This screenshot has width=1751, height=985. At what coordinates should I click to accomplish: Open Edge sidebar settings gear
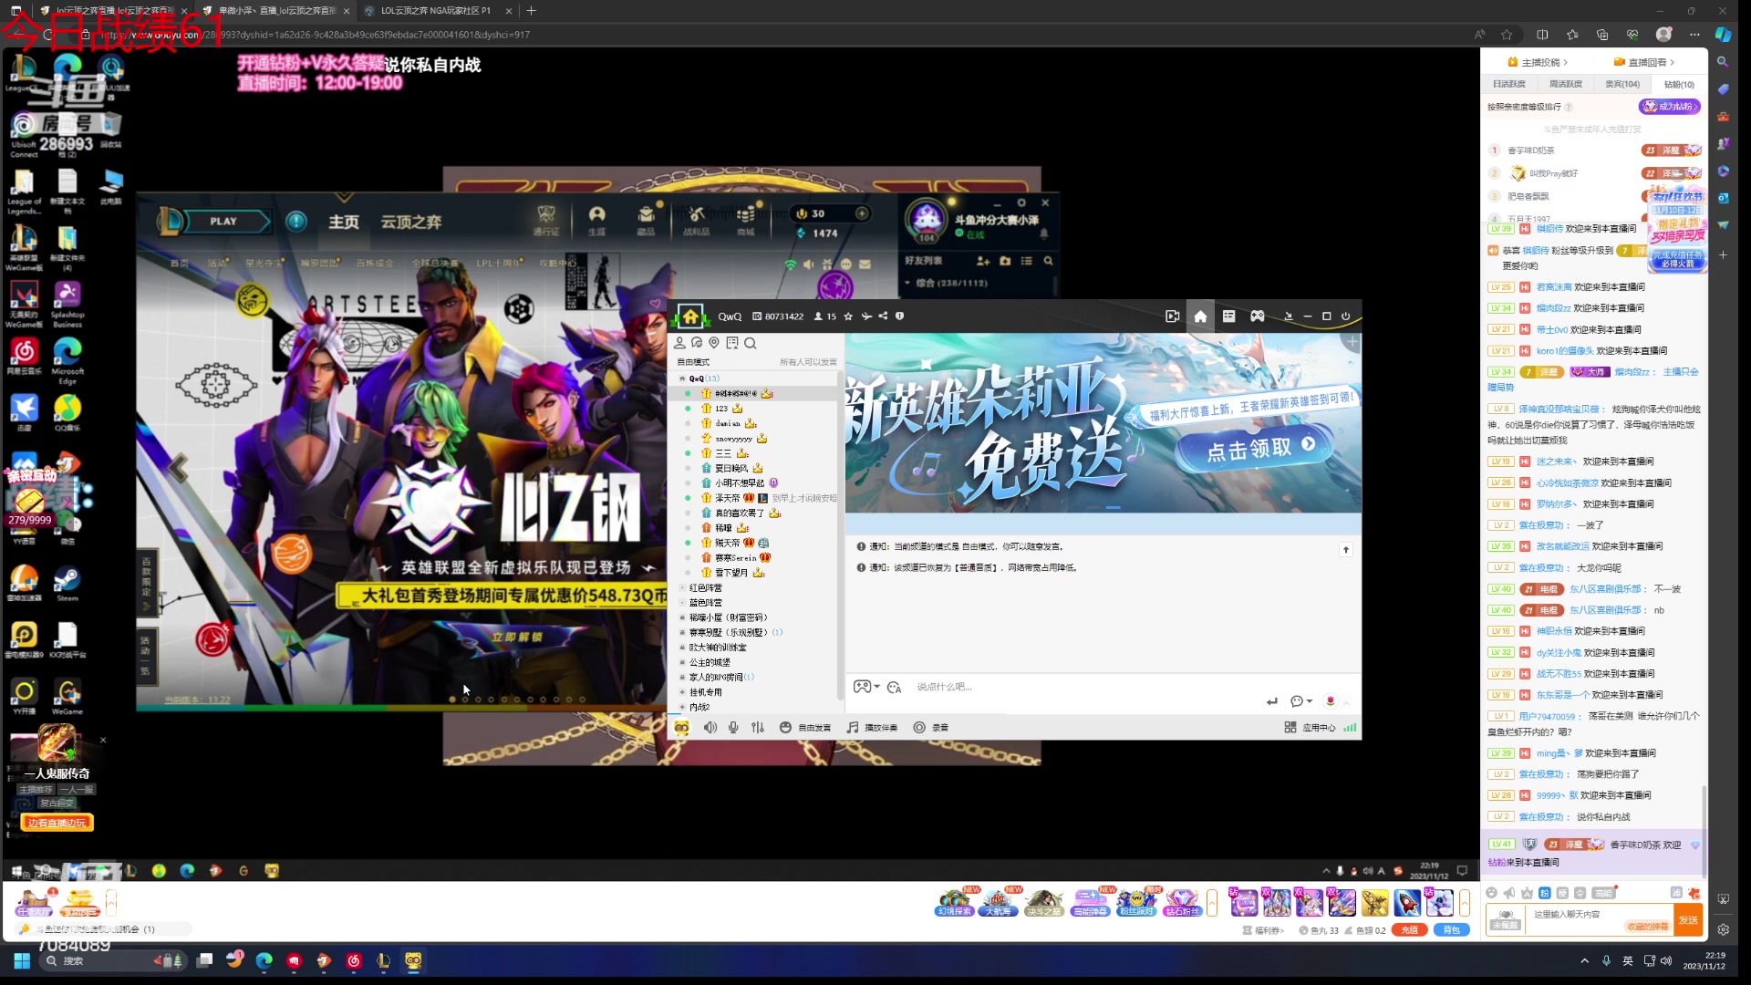[x=1723, y=929]
